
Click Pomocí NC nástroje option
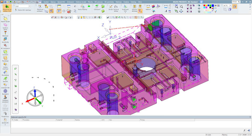pyautogui.click(x=23, y=10)
